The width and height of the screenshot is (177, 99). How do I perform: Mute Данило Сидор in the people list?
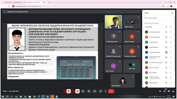pyautogui.click(x=166, y=68)
